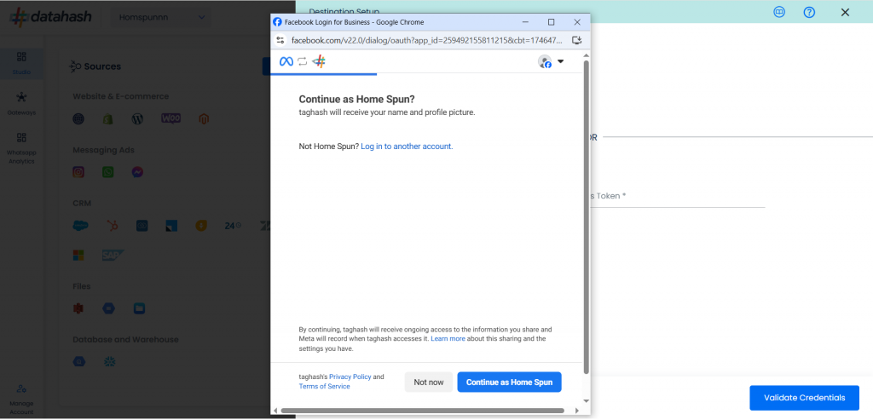
Task: Open Studio in the left sidebar
Action: coord(21,63)
